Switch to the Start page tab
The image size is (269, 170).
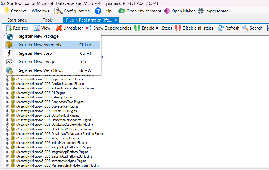coord(17,20)
